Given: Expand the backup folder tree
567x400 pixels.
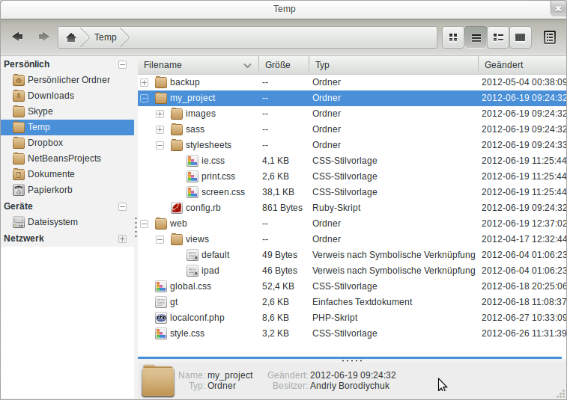Looking at the screenshot, I should pyautogui.click(x=145, y=82).
